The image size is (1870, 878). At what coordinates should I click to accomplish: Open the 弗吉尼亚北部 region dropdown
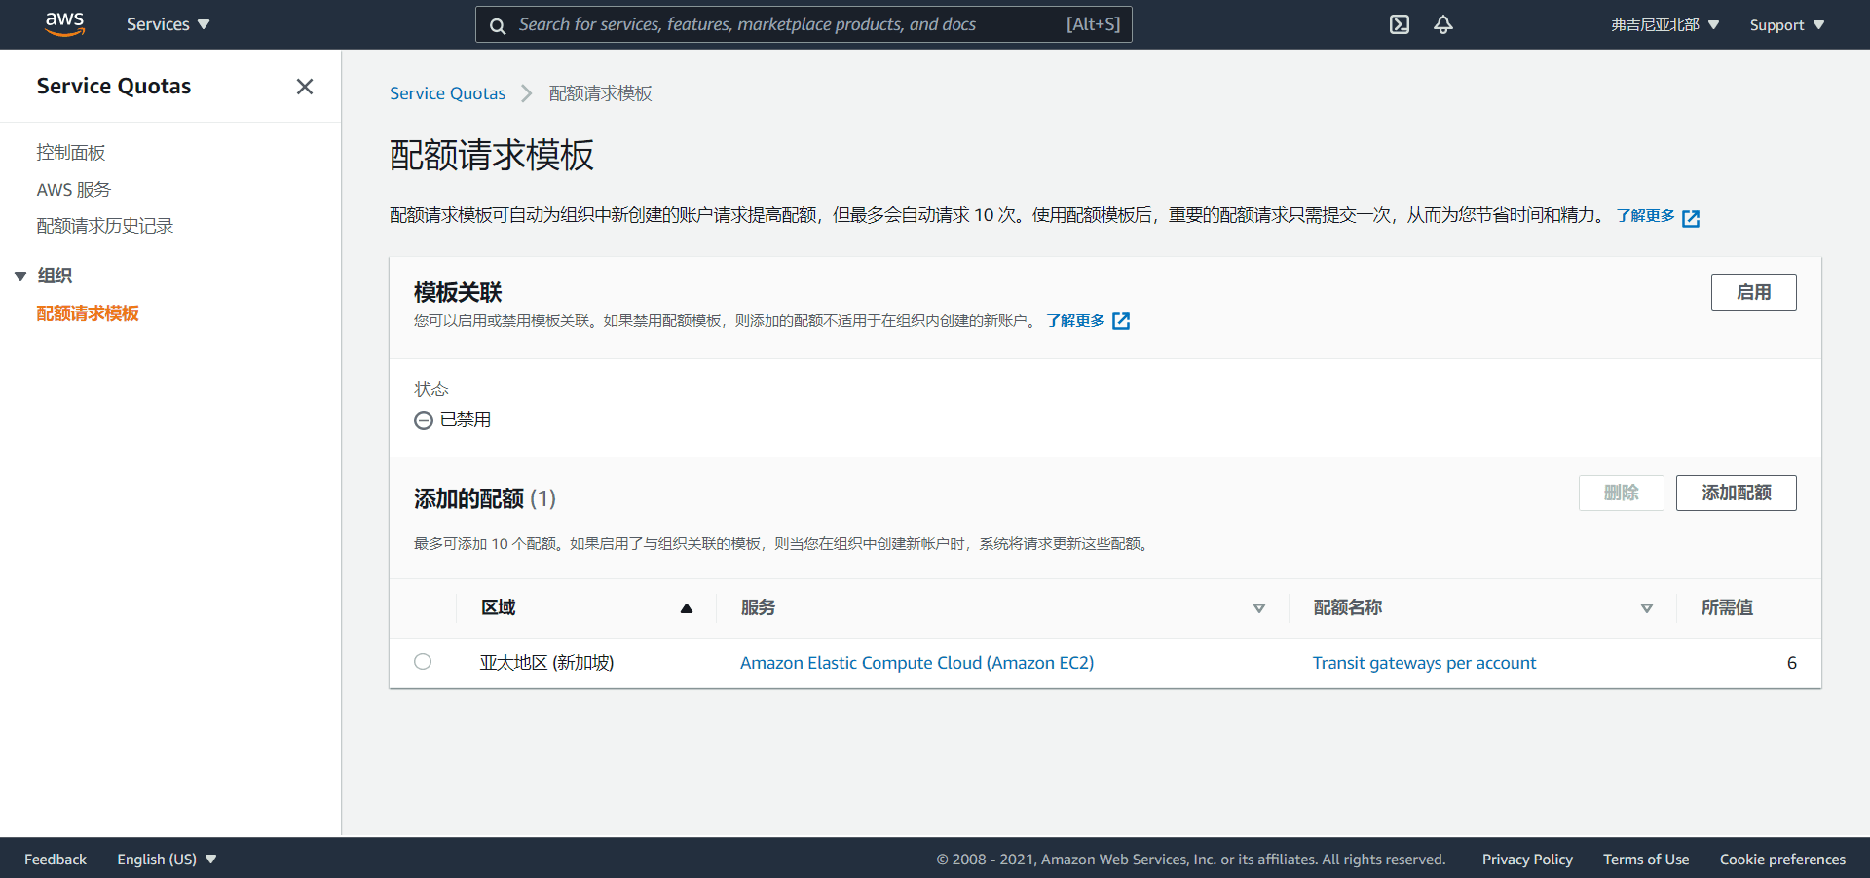(1664, 24)
